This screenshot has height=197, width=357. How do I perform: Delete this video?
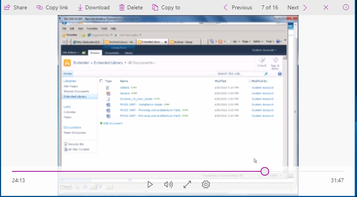[x=131, y=7]
